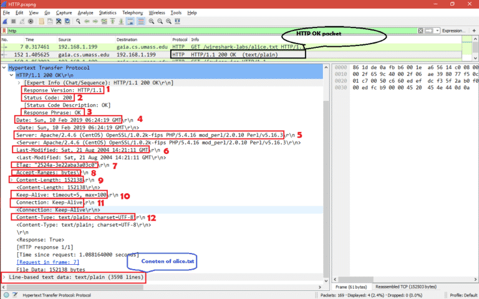Open capture options
Viewport: 479px width, 299px height.
click(31, 21)
